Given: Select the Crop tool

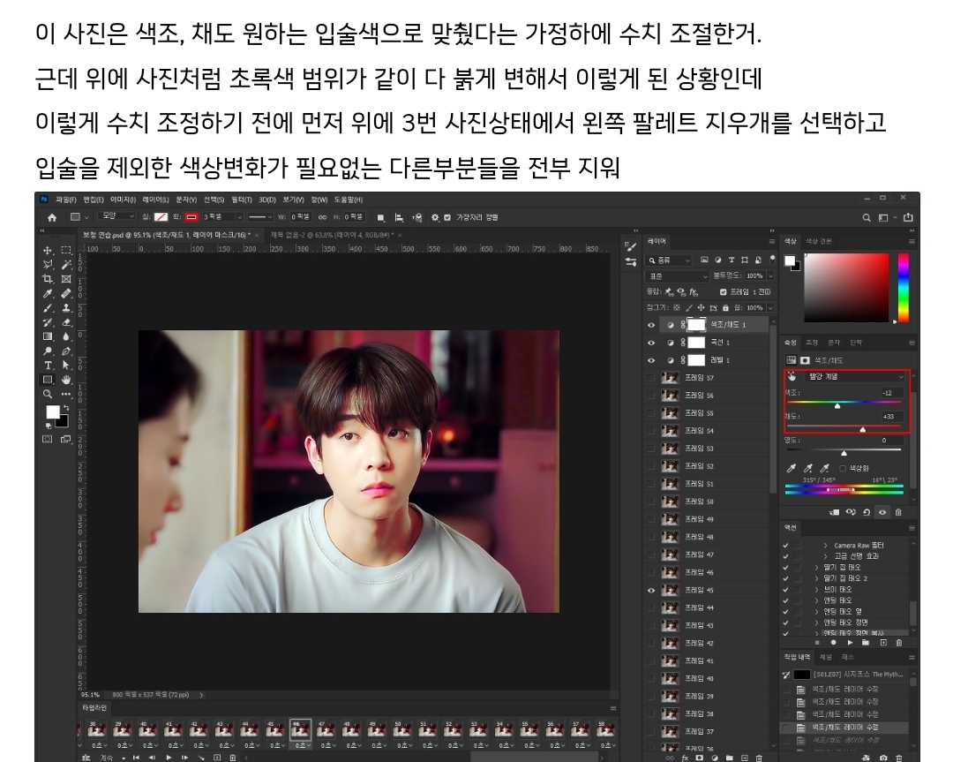Looking at the screenshot, I should (x=48, y=279).
